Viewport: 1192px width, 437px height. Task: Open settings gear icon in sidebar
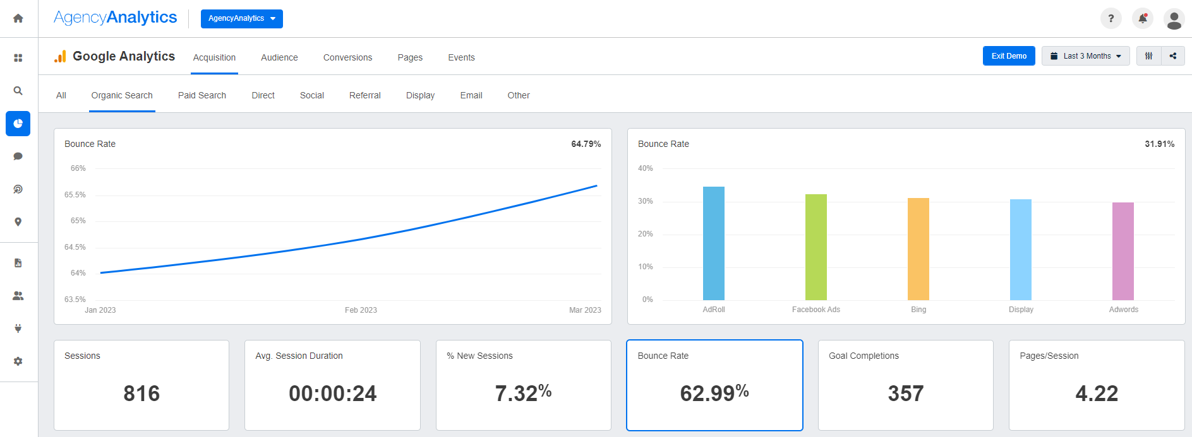pyautogui.click(x=18, y=361)
